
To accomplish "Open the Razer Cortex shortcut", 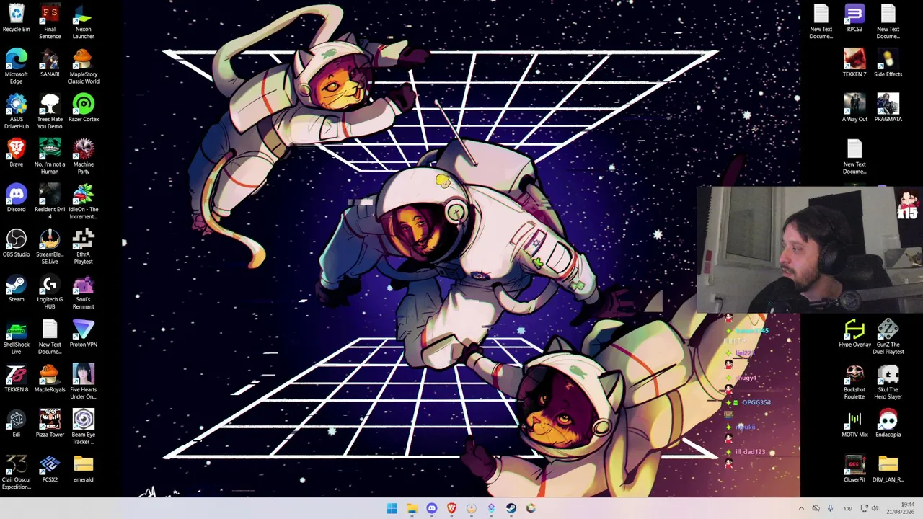I will click(83, 109).
